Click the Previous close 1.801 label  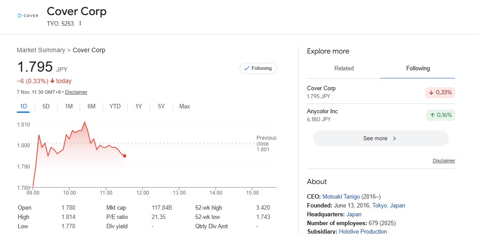266,144
